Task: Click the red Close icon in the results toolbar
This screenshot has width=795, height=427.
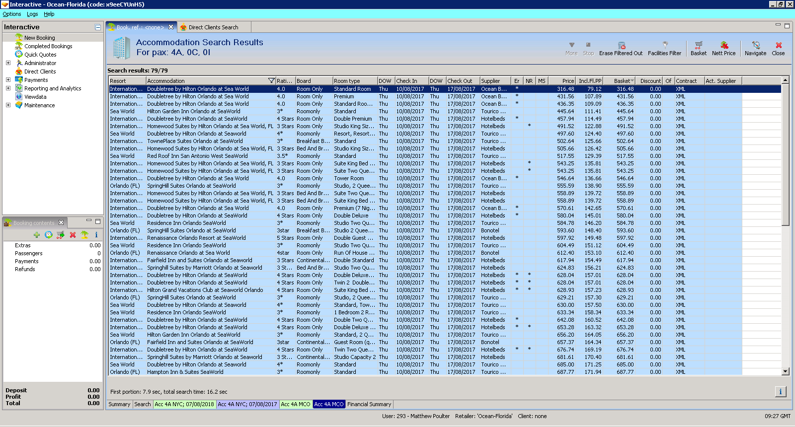Action: (x=779, y=45)
